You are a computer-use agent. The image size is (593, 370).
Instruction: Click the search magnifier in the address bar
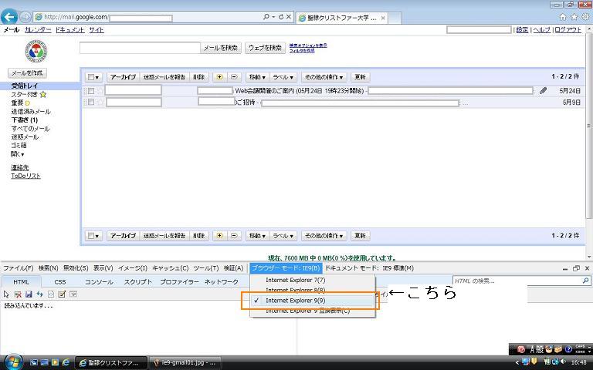[266, 17]
